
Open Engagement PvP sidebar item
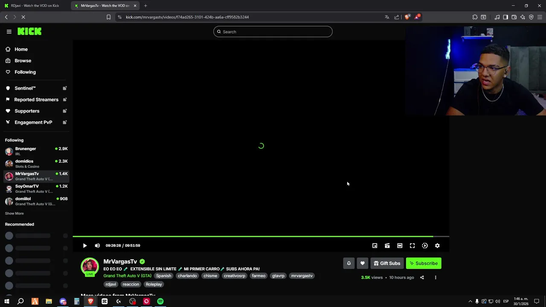(x=36, y=122)
